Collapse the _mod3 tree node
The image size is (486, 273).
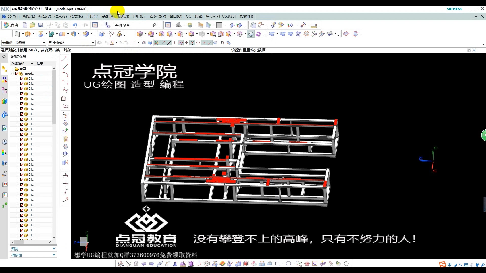click(12, 73)
